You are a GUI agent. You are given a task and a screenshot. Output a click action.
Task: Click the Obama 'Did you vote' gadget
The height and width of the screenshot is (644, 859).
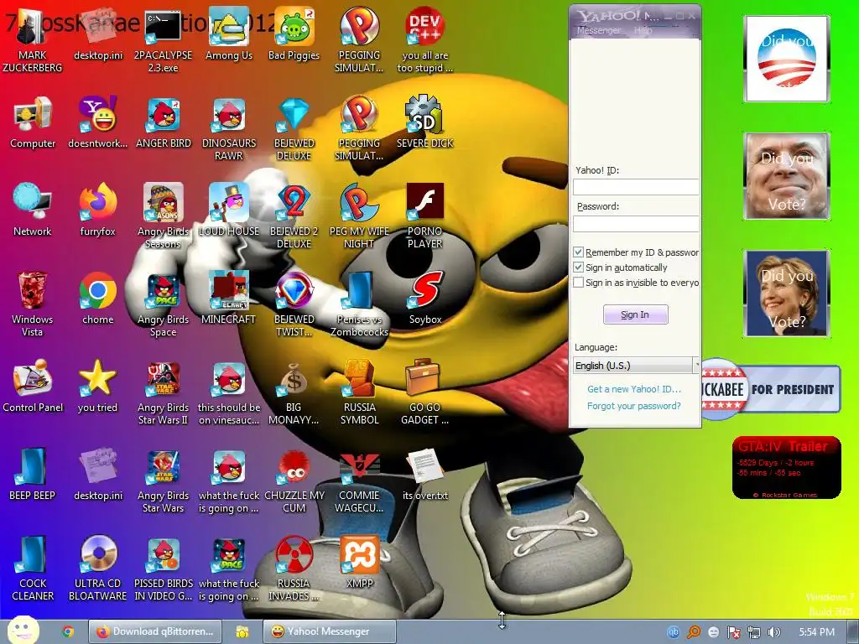click(x=787, y=59)
